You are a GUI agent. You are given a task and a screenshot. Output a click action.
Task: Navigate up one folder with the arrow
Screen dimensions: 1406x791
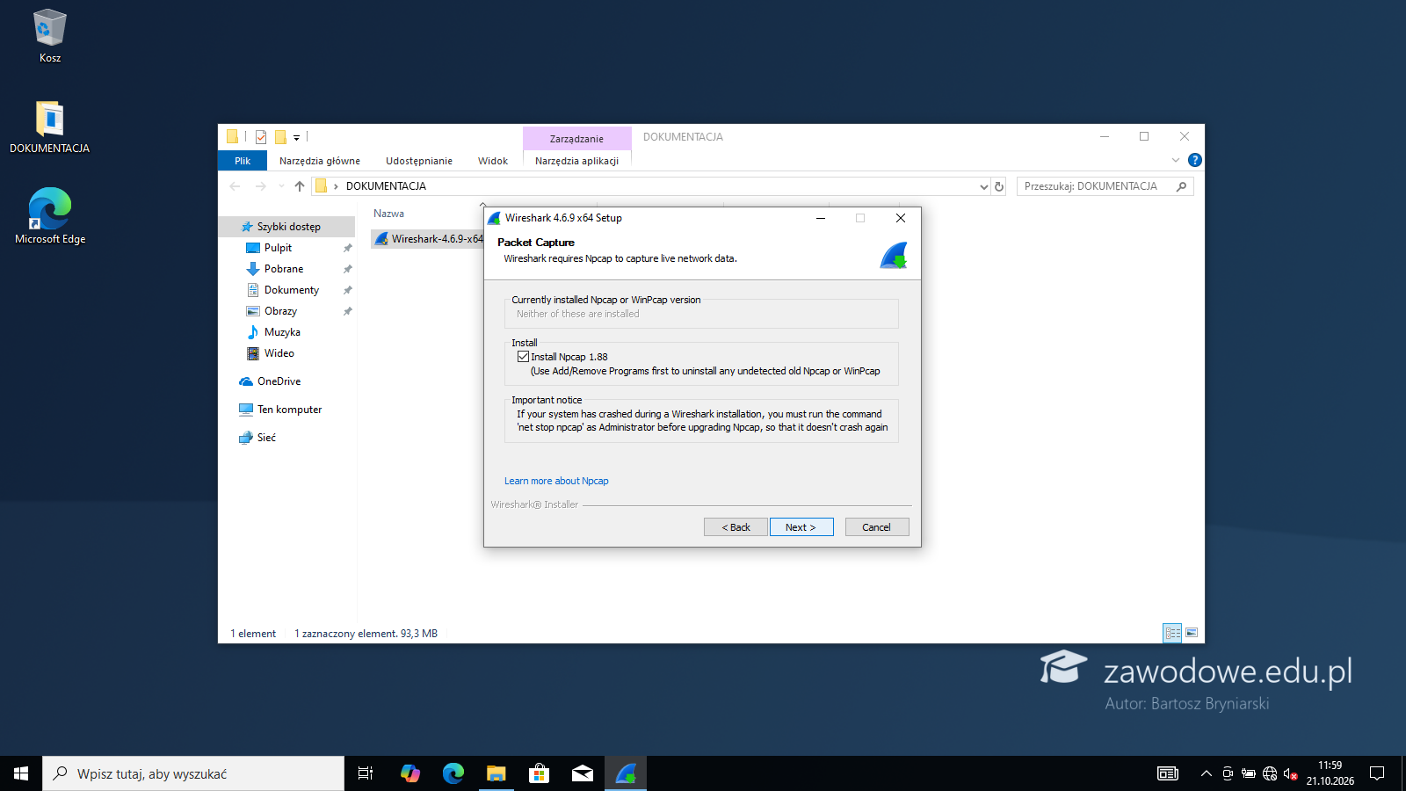[300, 186]
